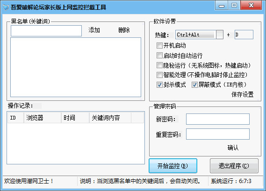Focus the 重复密码 input field
Screen dimensions: 266x191
click(x=218, y=134)
